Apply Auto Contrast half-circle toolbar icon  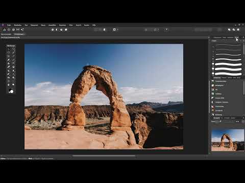point(57,29)
